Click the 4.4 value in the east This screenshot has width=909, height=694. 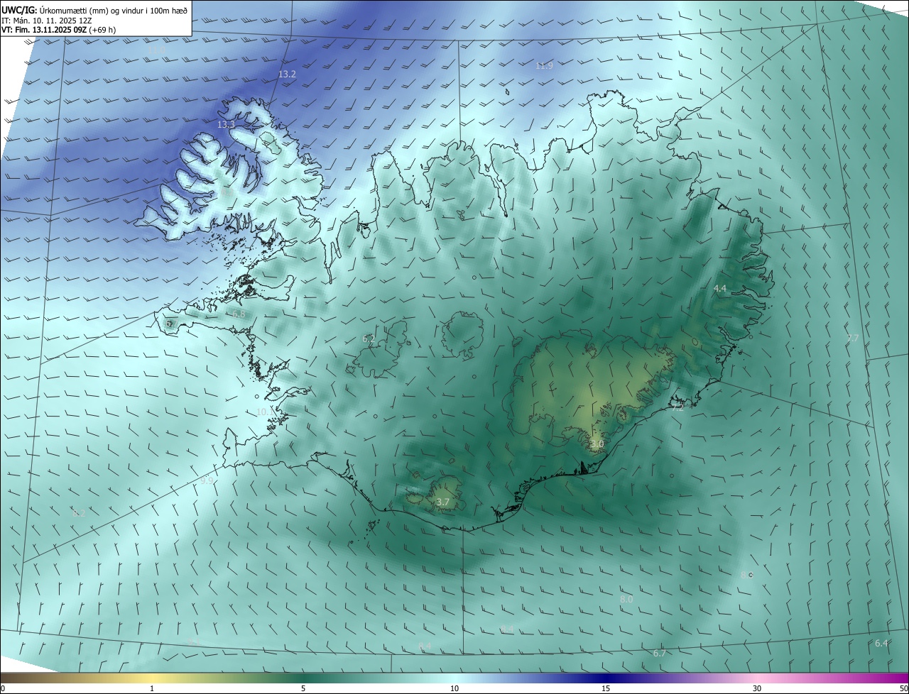click(719, 288)
